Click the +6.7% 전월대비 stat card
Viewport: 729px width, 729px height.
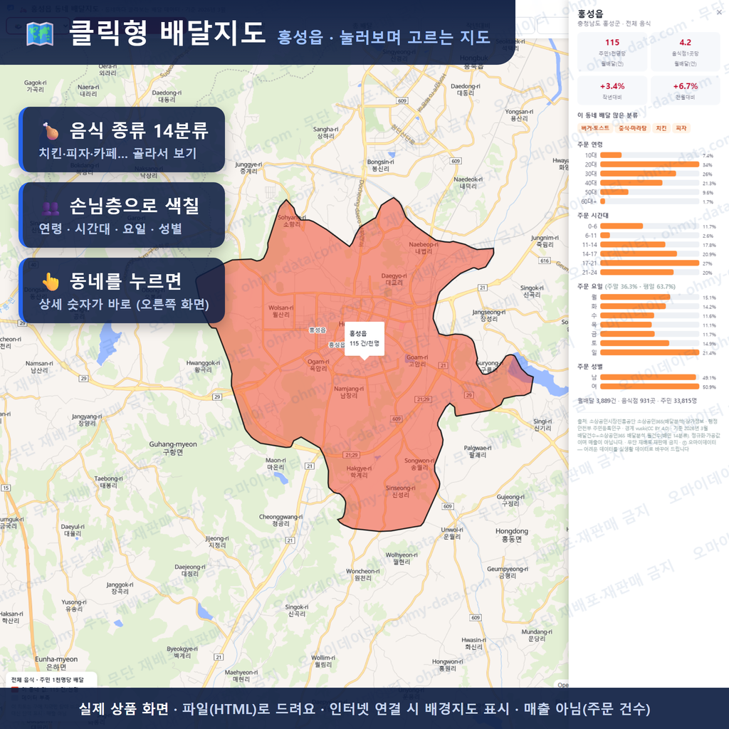(685, 90)
